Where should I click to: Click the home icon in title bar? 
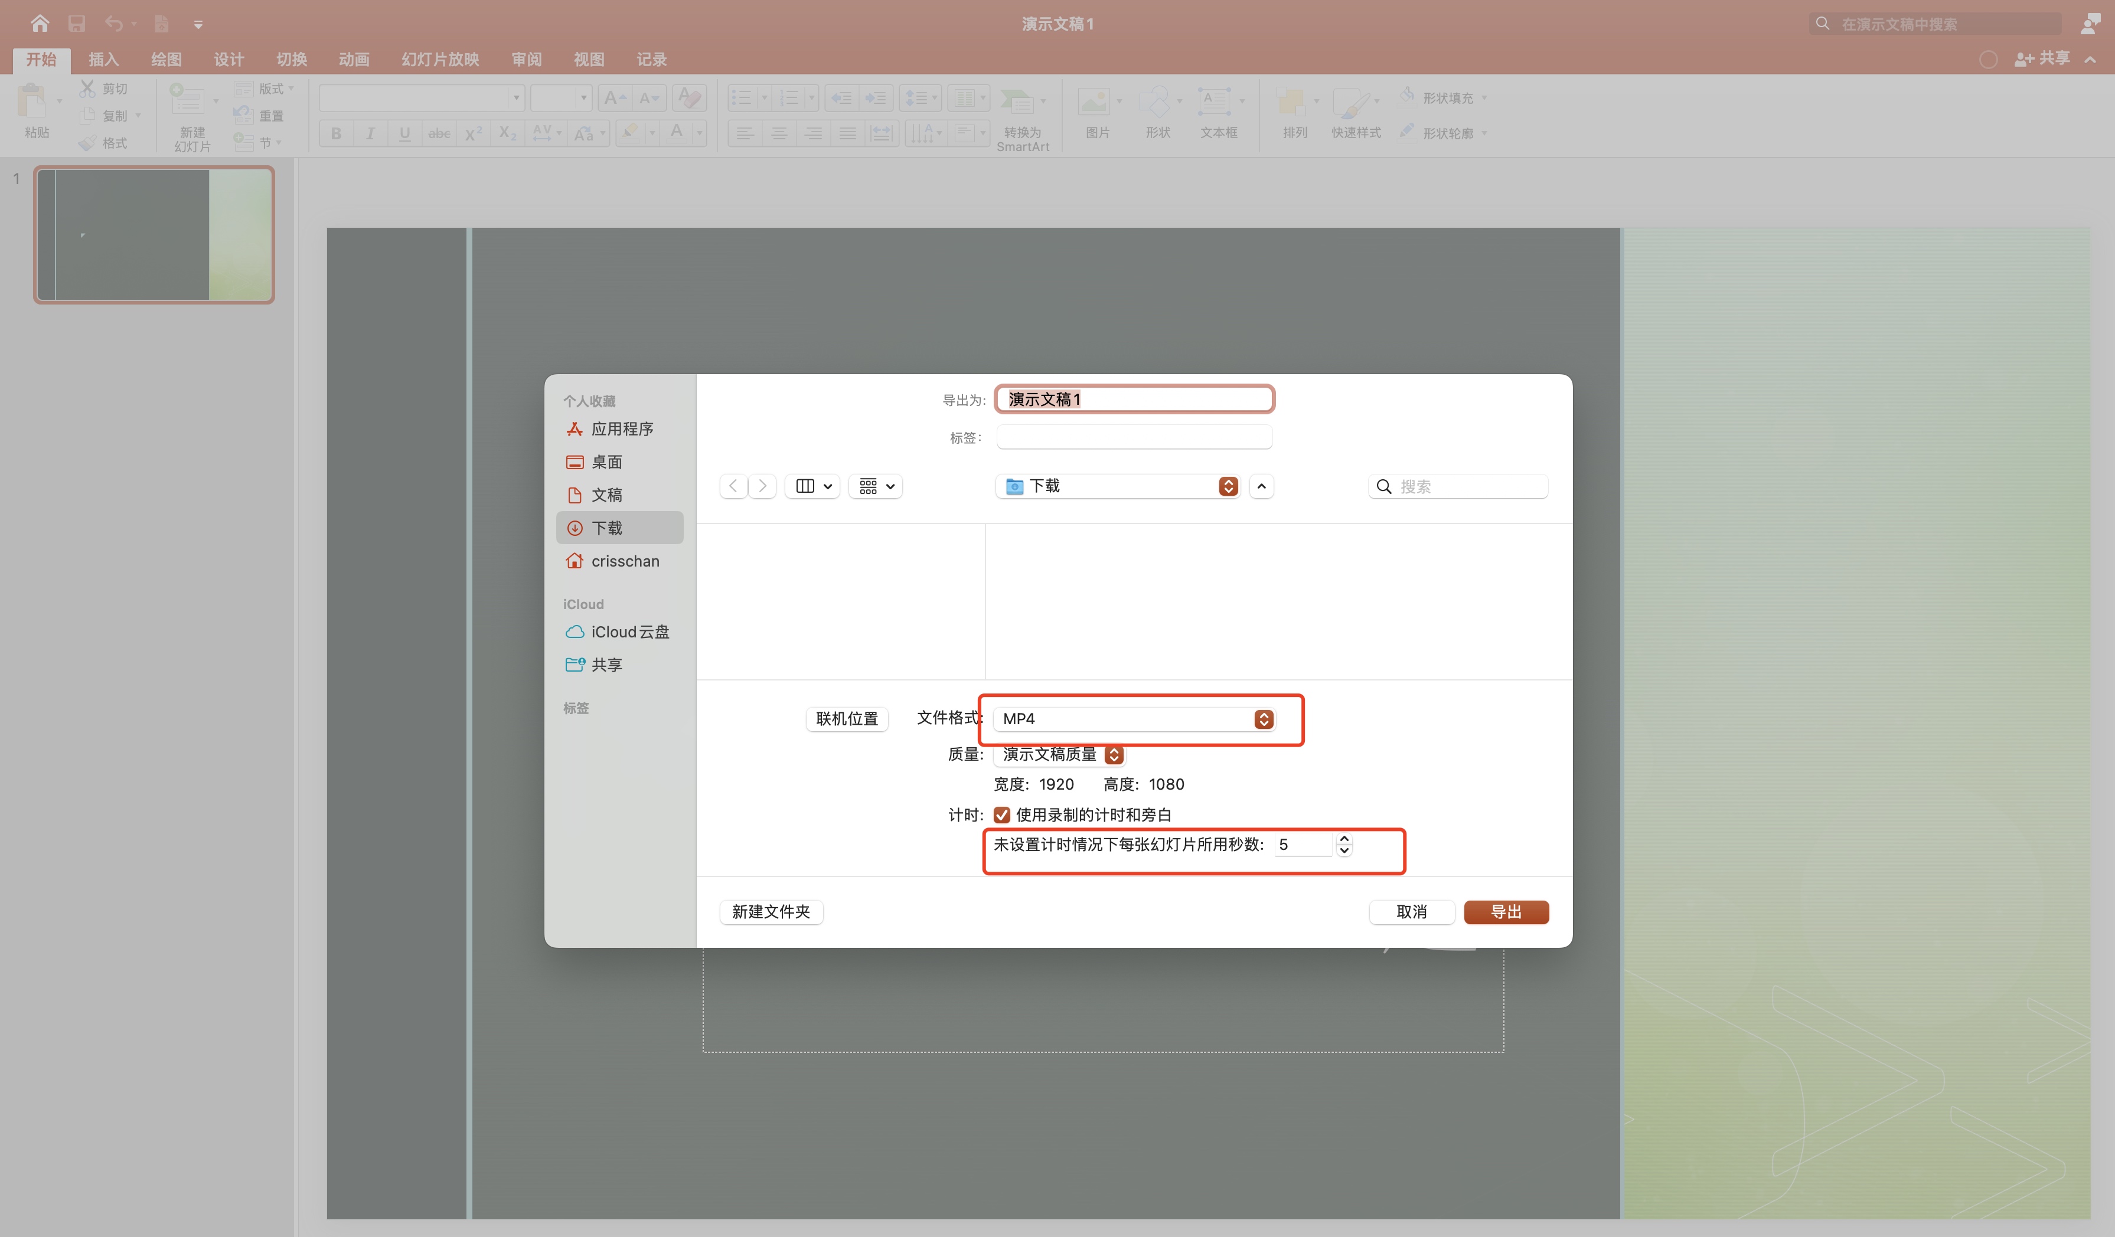[x=40, y=24]
